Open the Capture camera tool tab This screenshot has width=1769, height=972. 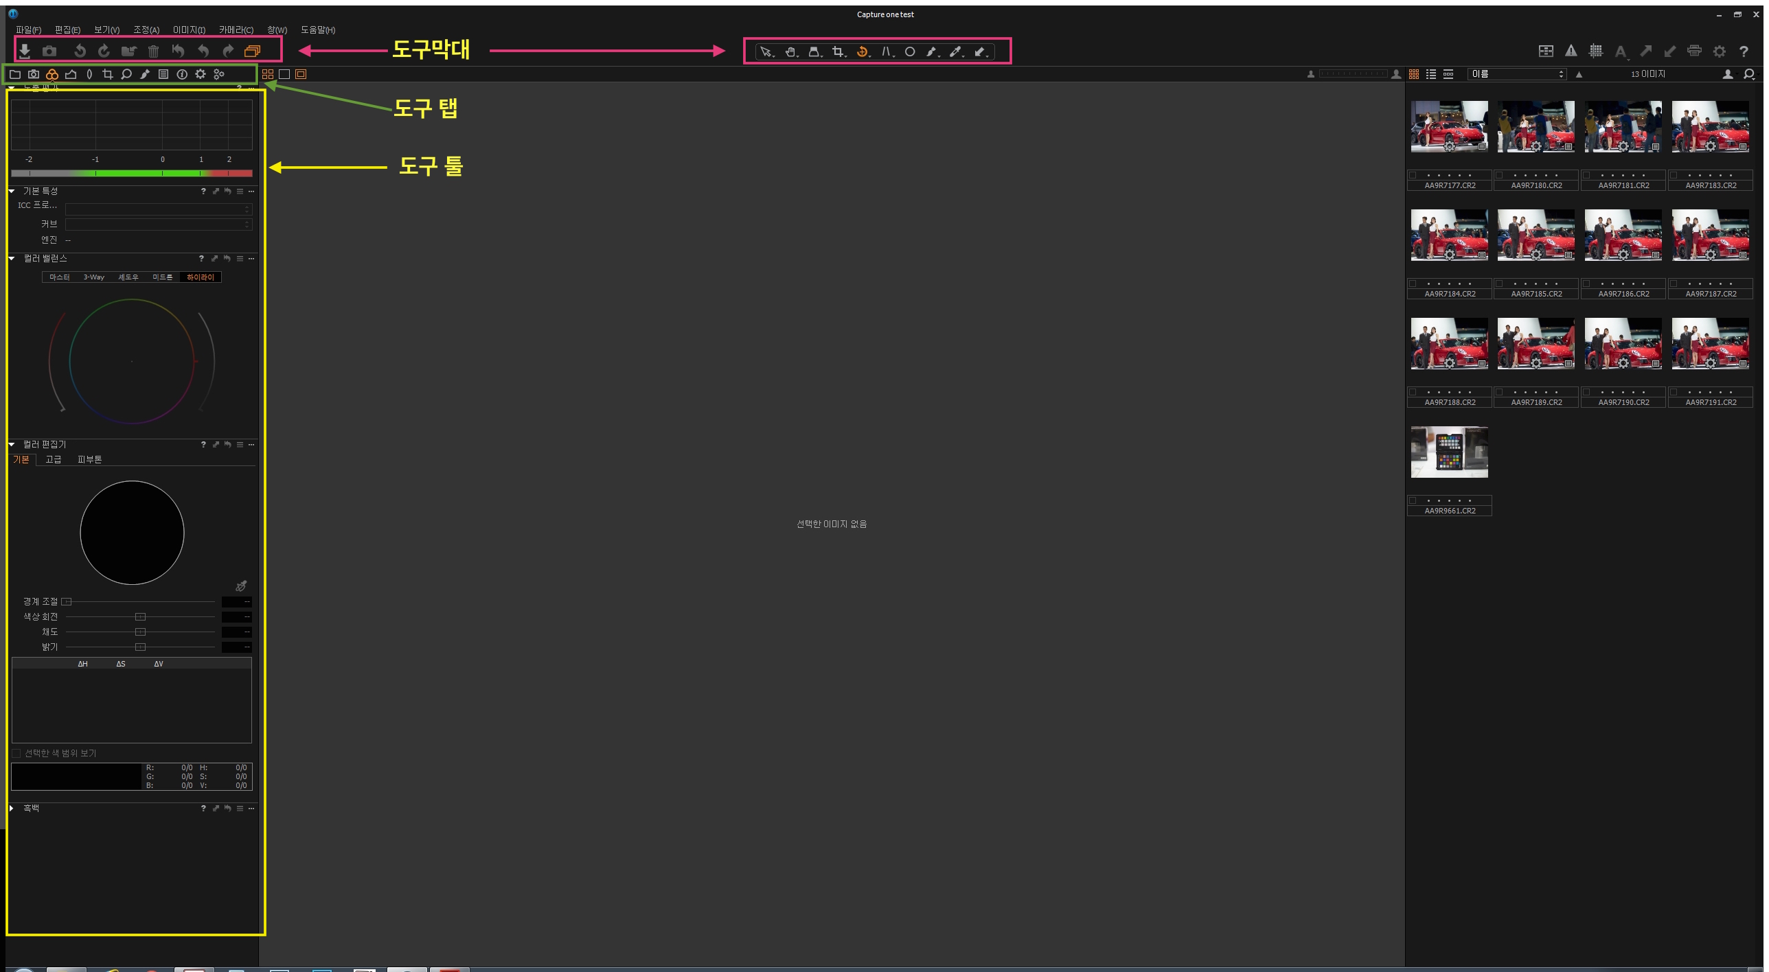point(34,74)
